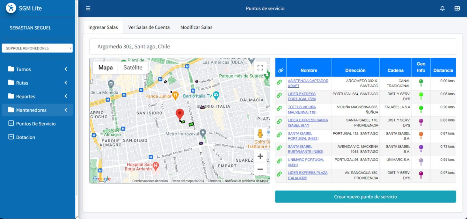
Task: Select the Ingresar Salas tab
Action: [103, 27]
